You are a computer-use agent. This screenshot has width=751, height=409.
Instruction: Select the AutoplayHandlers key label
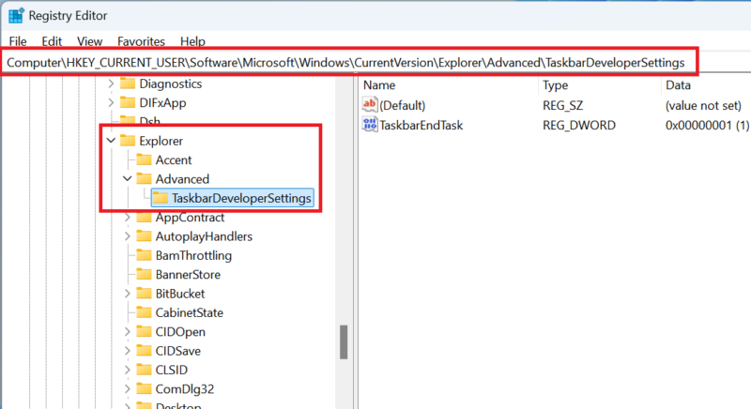pos(204,236)
